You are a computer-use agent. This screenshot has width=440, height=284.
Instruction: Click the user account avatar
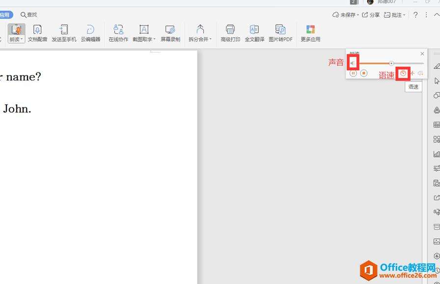point(370,2)
